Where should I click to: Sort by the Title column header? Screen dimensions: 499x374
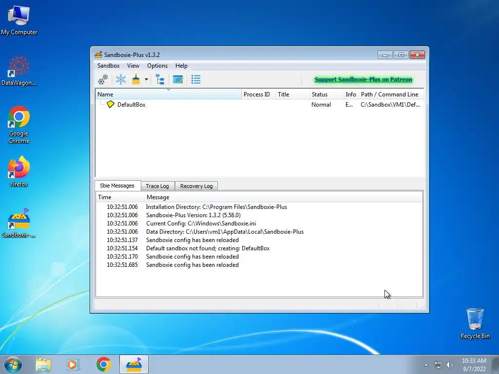[x=292, y=94]
